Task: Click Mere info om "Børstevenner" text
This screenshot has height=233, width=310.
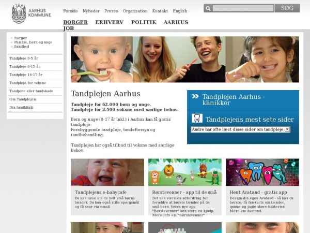Action: [x=178, y=215]
